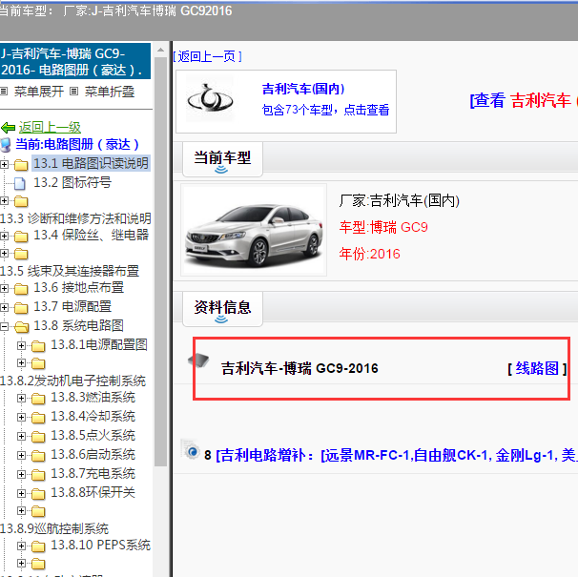Select 13.8.7充电系统 tree item
This screenshot has width=578, height=577.
93,474
